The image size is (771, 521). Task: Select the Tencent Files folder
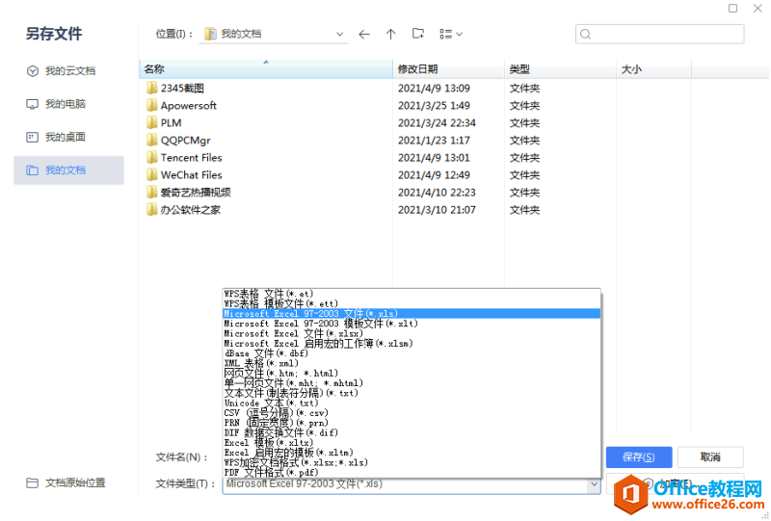coord(191,158)
